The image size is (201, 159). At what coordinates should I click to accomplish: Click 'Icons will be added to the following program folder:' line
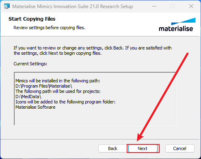65,102
